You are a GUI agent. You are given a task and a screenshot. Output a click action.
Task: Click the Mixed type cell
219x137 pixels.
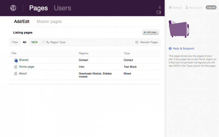[x=127, y=74]
